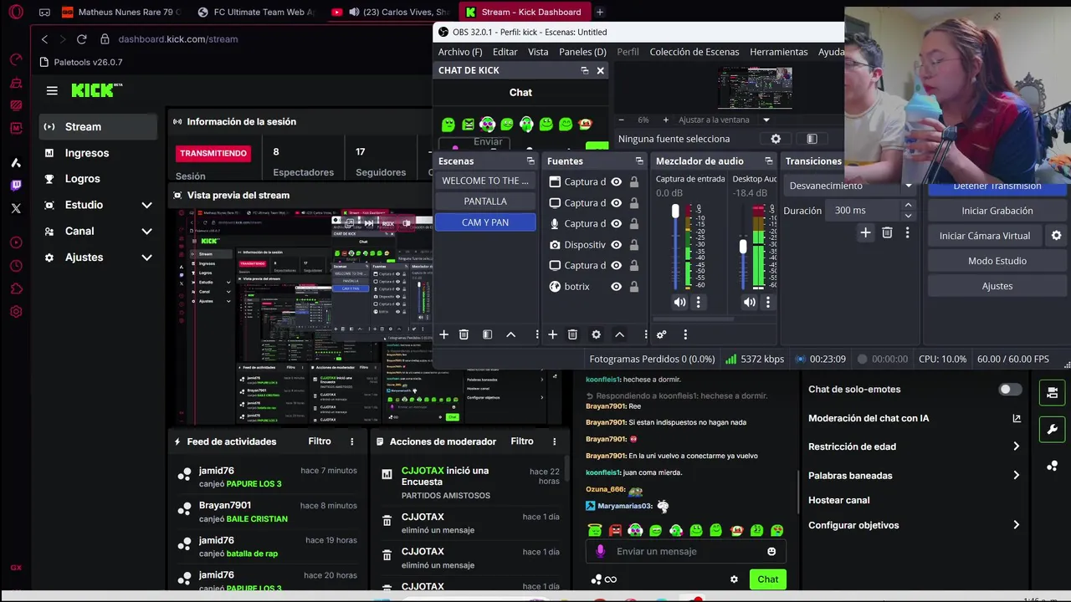Remove transition with trash icon
The height and width of the screenshot is (602, 1071).
point(887,232)
